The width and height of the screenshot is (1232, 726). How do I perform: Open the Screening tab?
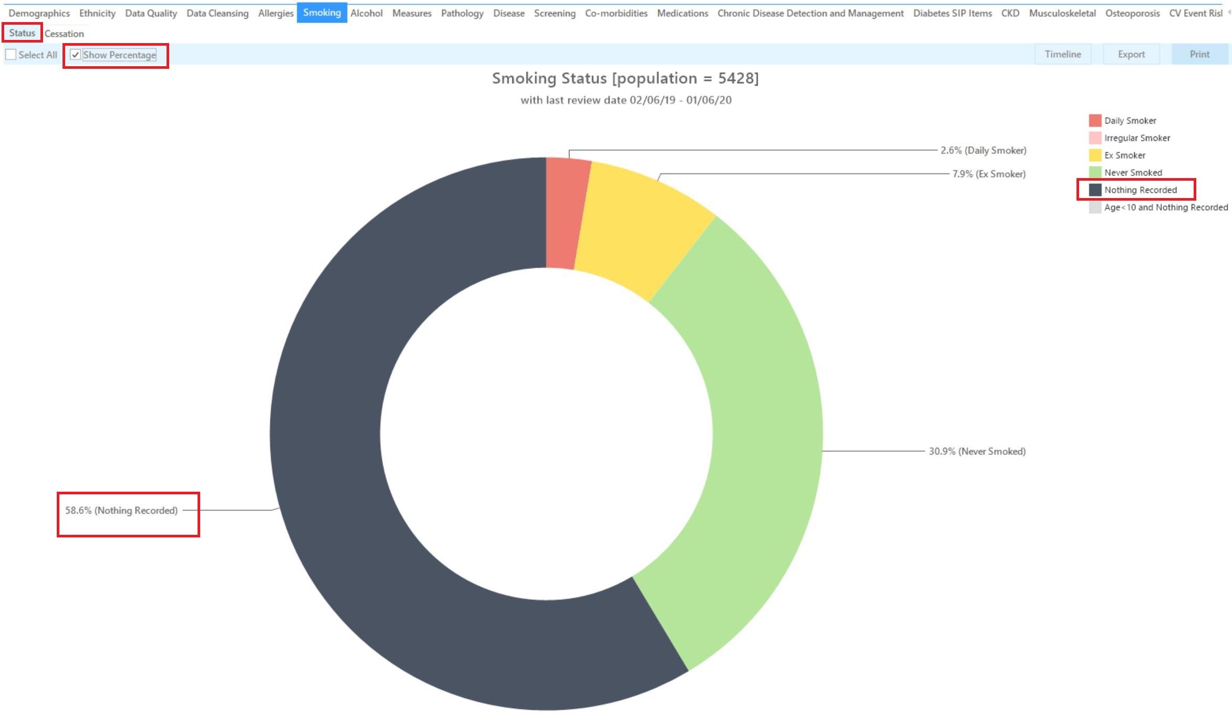tap(555, 13)
